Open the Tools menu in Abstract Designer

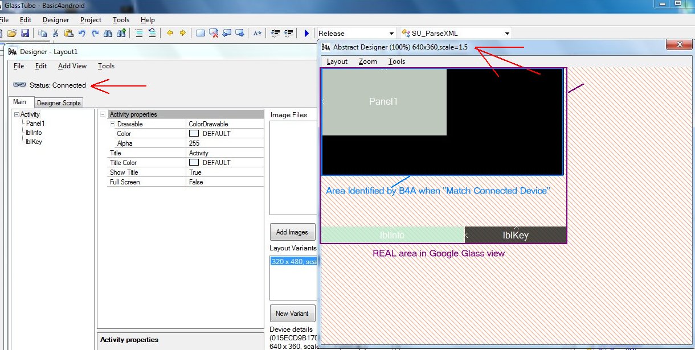(x=397, y=61)
